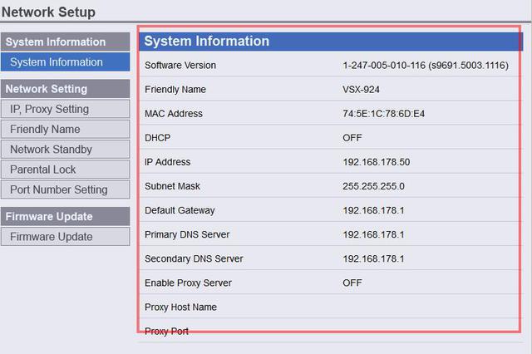Viewport: 532px width, 354px height.
Task: Click the OFF value beside DHCP
Action: (352, 138)
